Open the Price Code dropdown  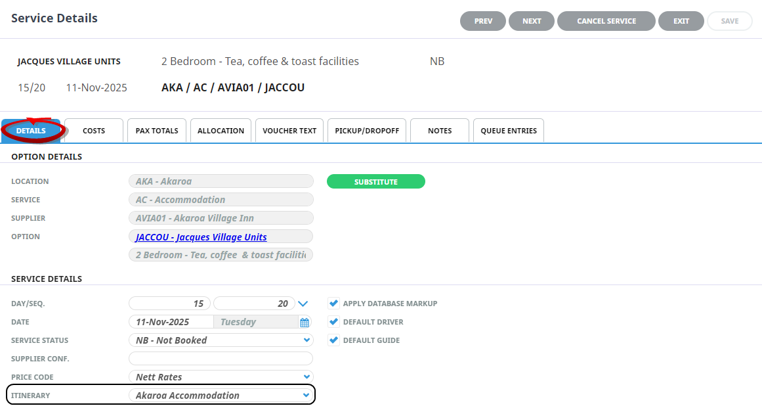[x=221, y=377]
